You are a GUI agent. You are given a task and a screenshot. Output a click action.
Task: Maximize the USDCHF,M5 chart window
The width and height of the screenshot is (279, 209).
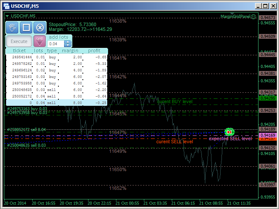click(x=265, y=6)
